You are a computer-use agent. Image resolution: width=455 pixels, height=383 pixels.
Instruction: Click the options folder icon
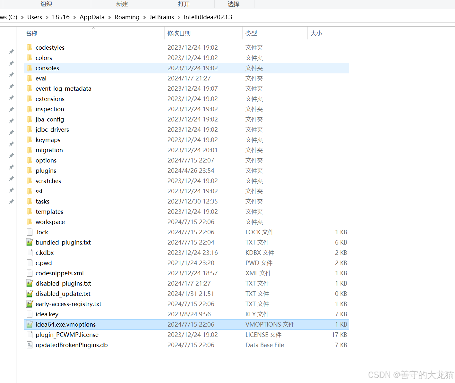click(30, 160)
